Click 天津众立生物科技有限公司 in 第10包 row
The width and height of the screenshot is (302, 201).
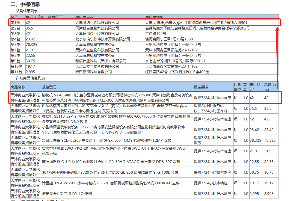[x=97, y=66]
